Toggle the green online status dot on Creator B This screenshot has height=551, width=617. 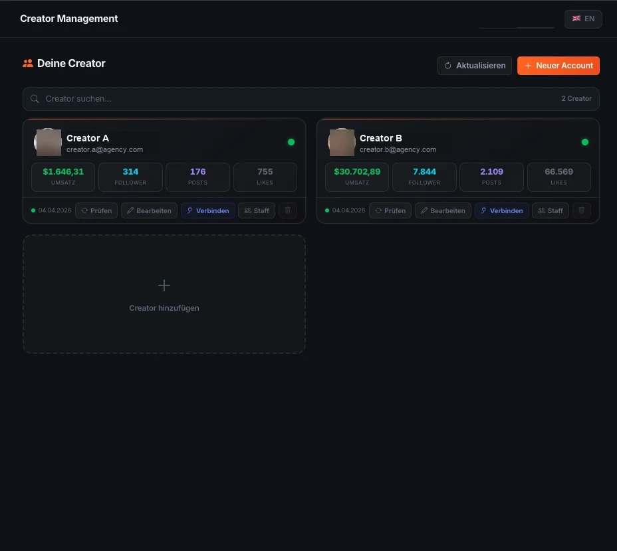tap(584, 141)
